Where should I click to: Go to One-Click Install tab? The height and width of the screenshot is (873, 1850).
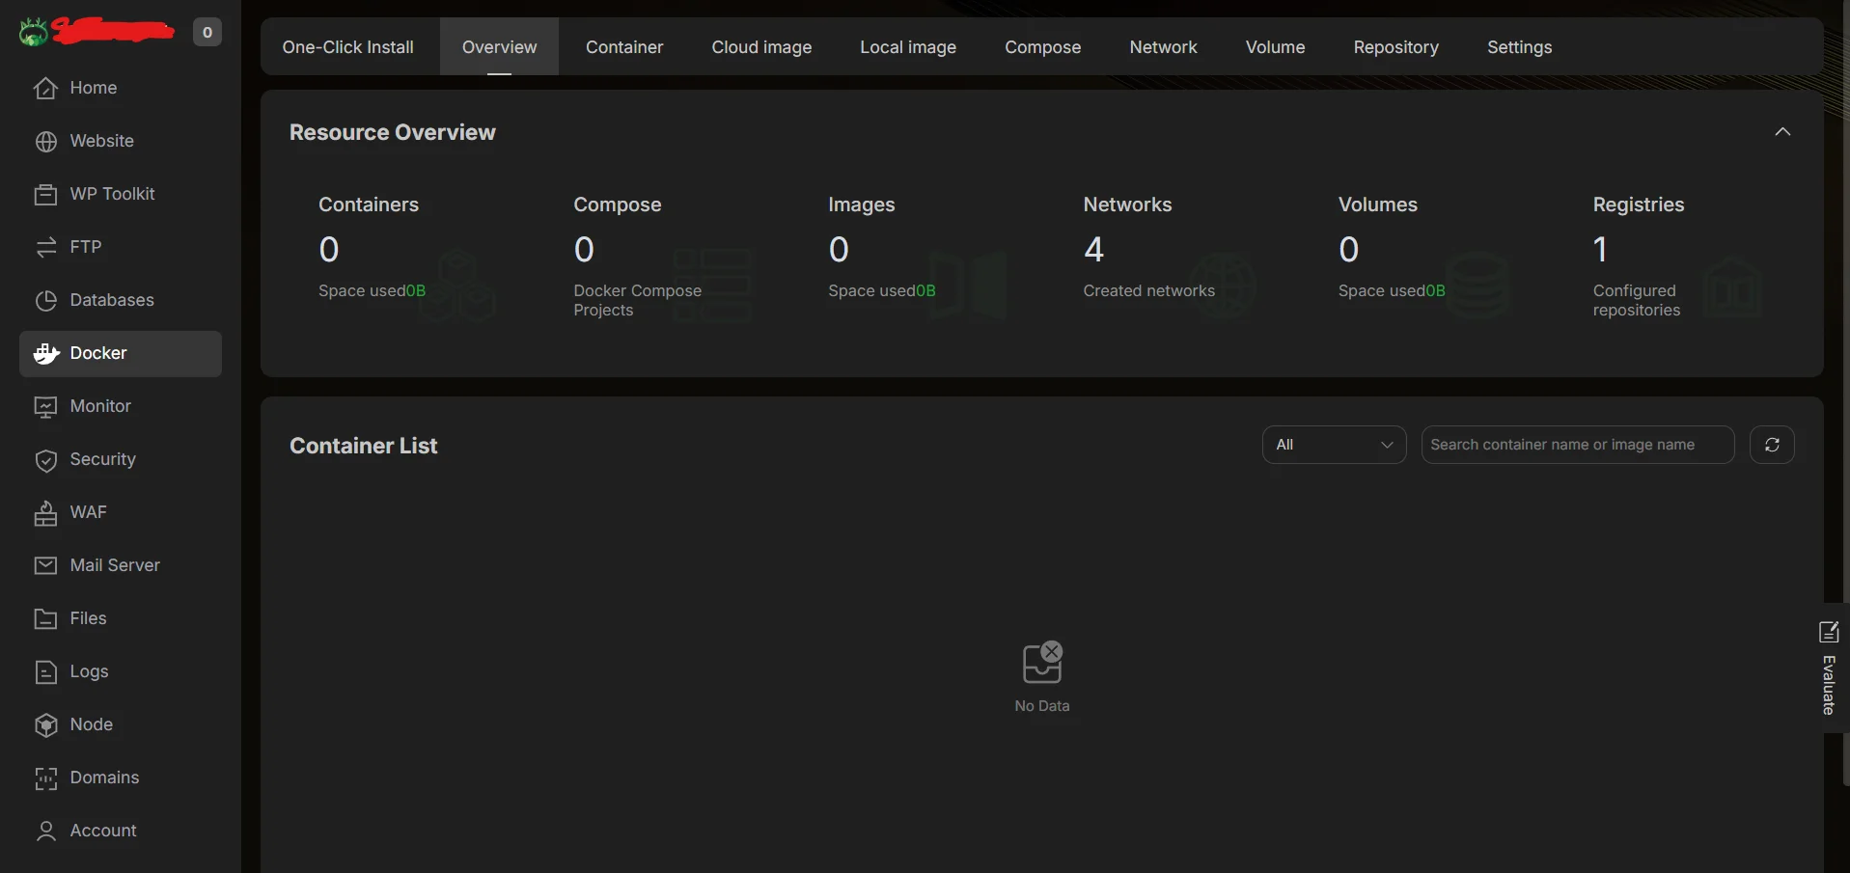click(347, 47)
